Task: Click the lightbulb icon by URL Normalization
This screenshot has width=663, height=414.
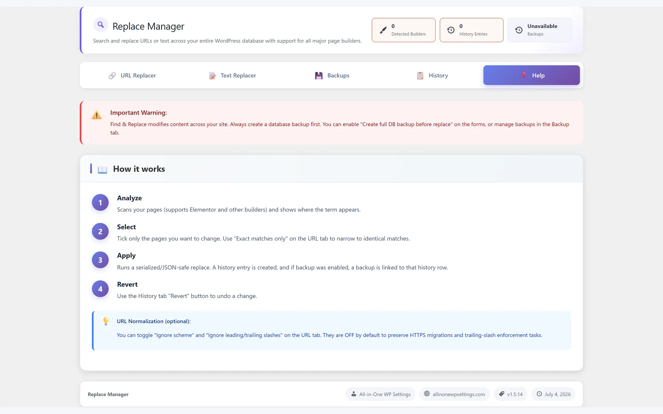Action: [x=106, y=321]
